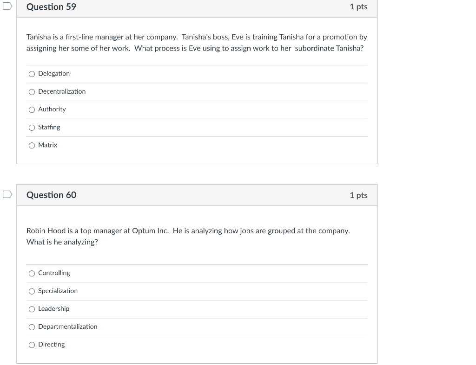476x365 pixels.
Task: Select the Matrix answer option
Action: coord(32,145)
